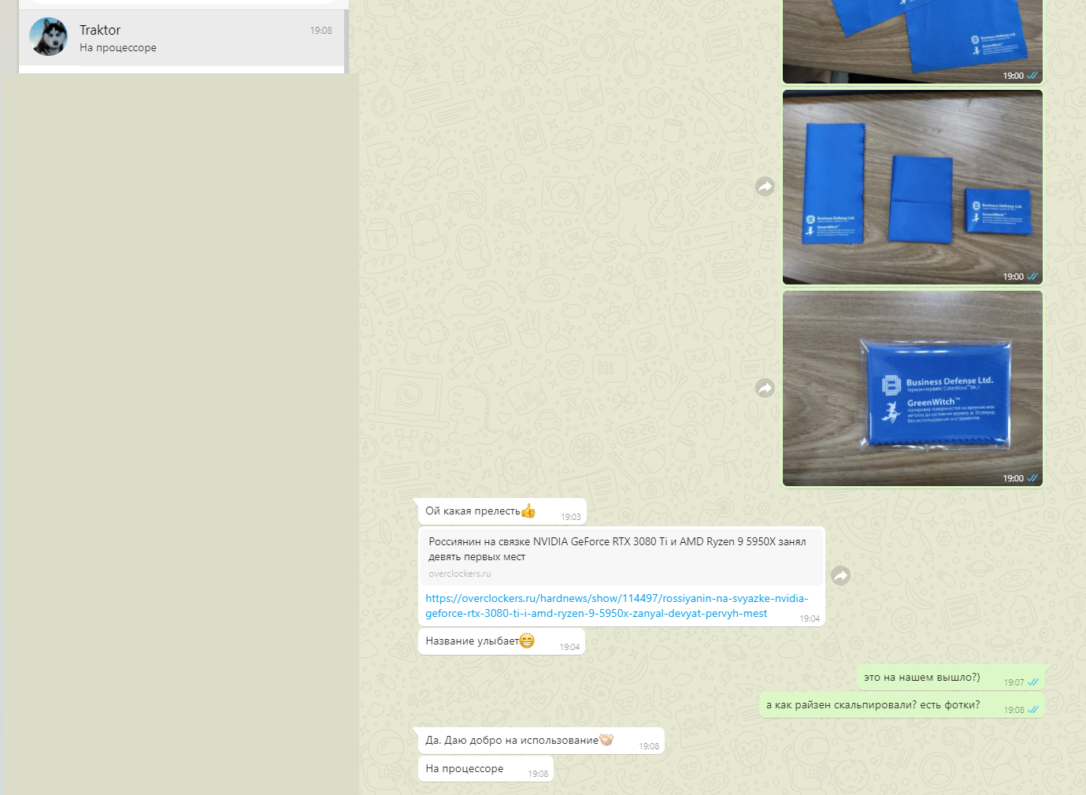This screenshot has width=1086, height=795.
Task: Open the photo showing three blue cloths
Action: 913,187
